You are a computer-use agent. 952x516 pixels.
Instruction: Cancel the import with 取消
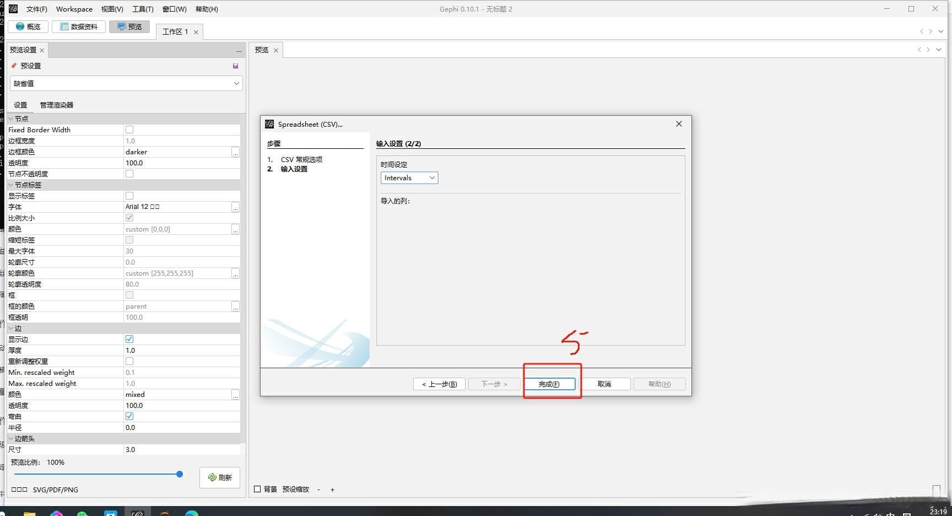point(604,384)
